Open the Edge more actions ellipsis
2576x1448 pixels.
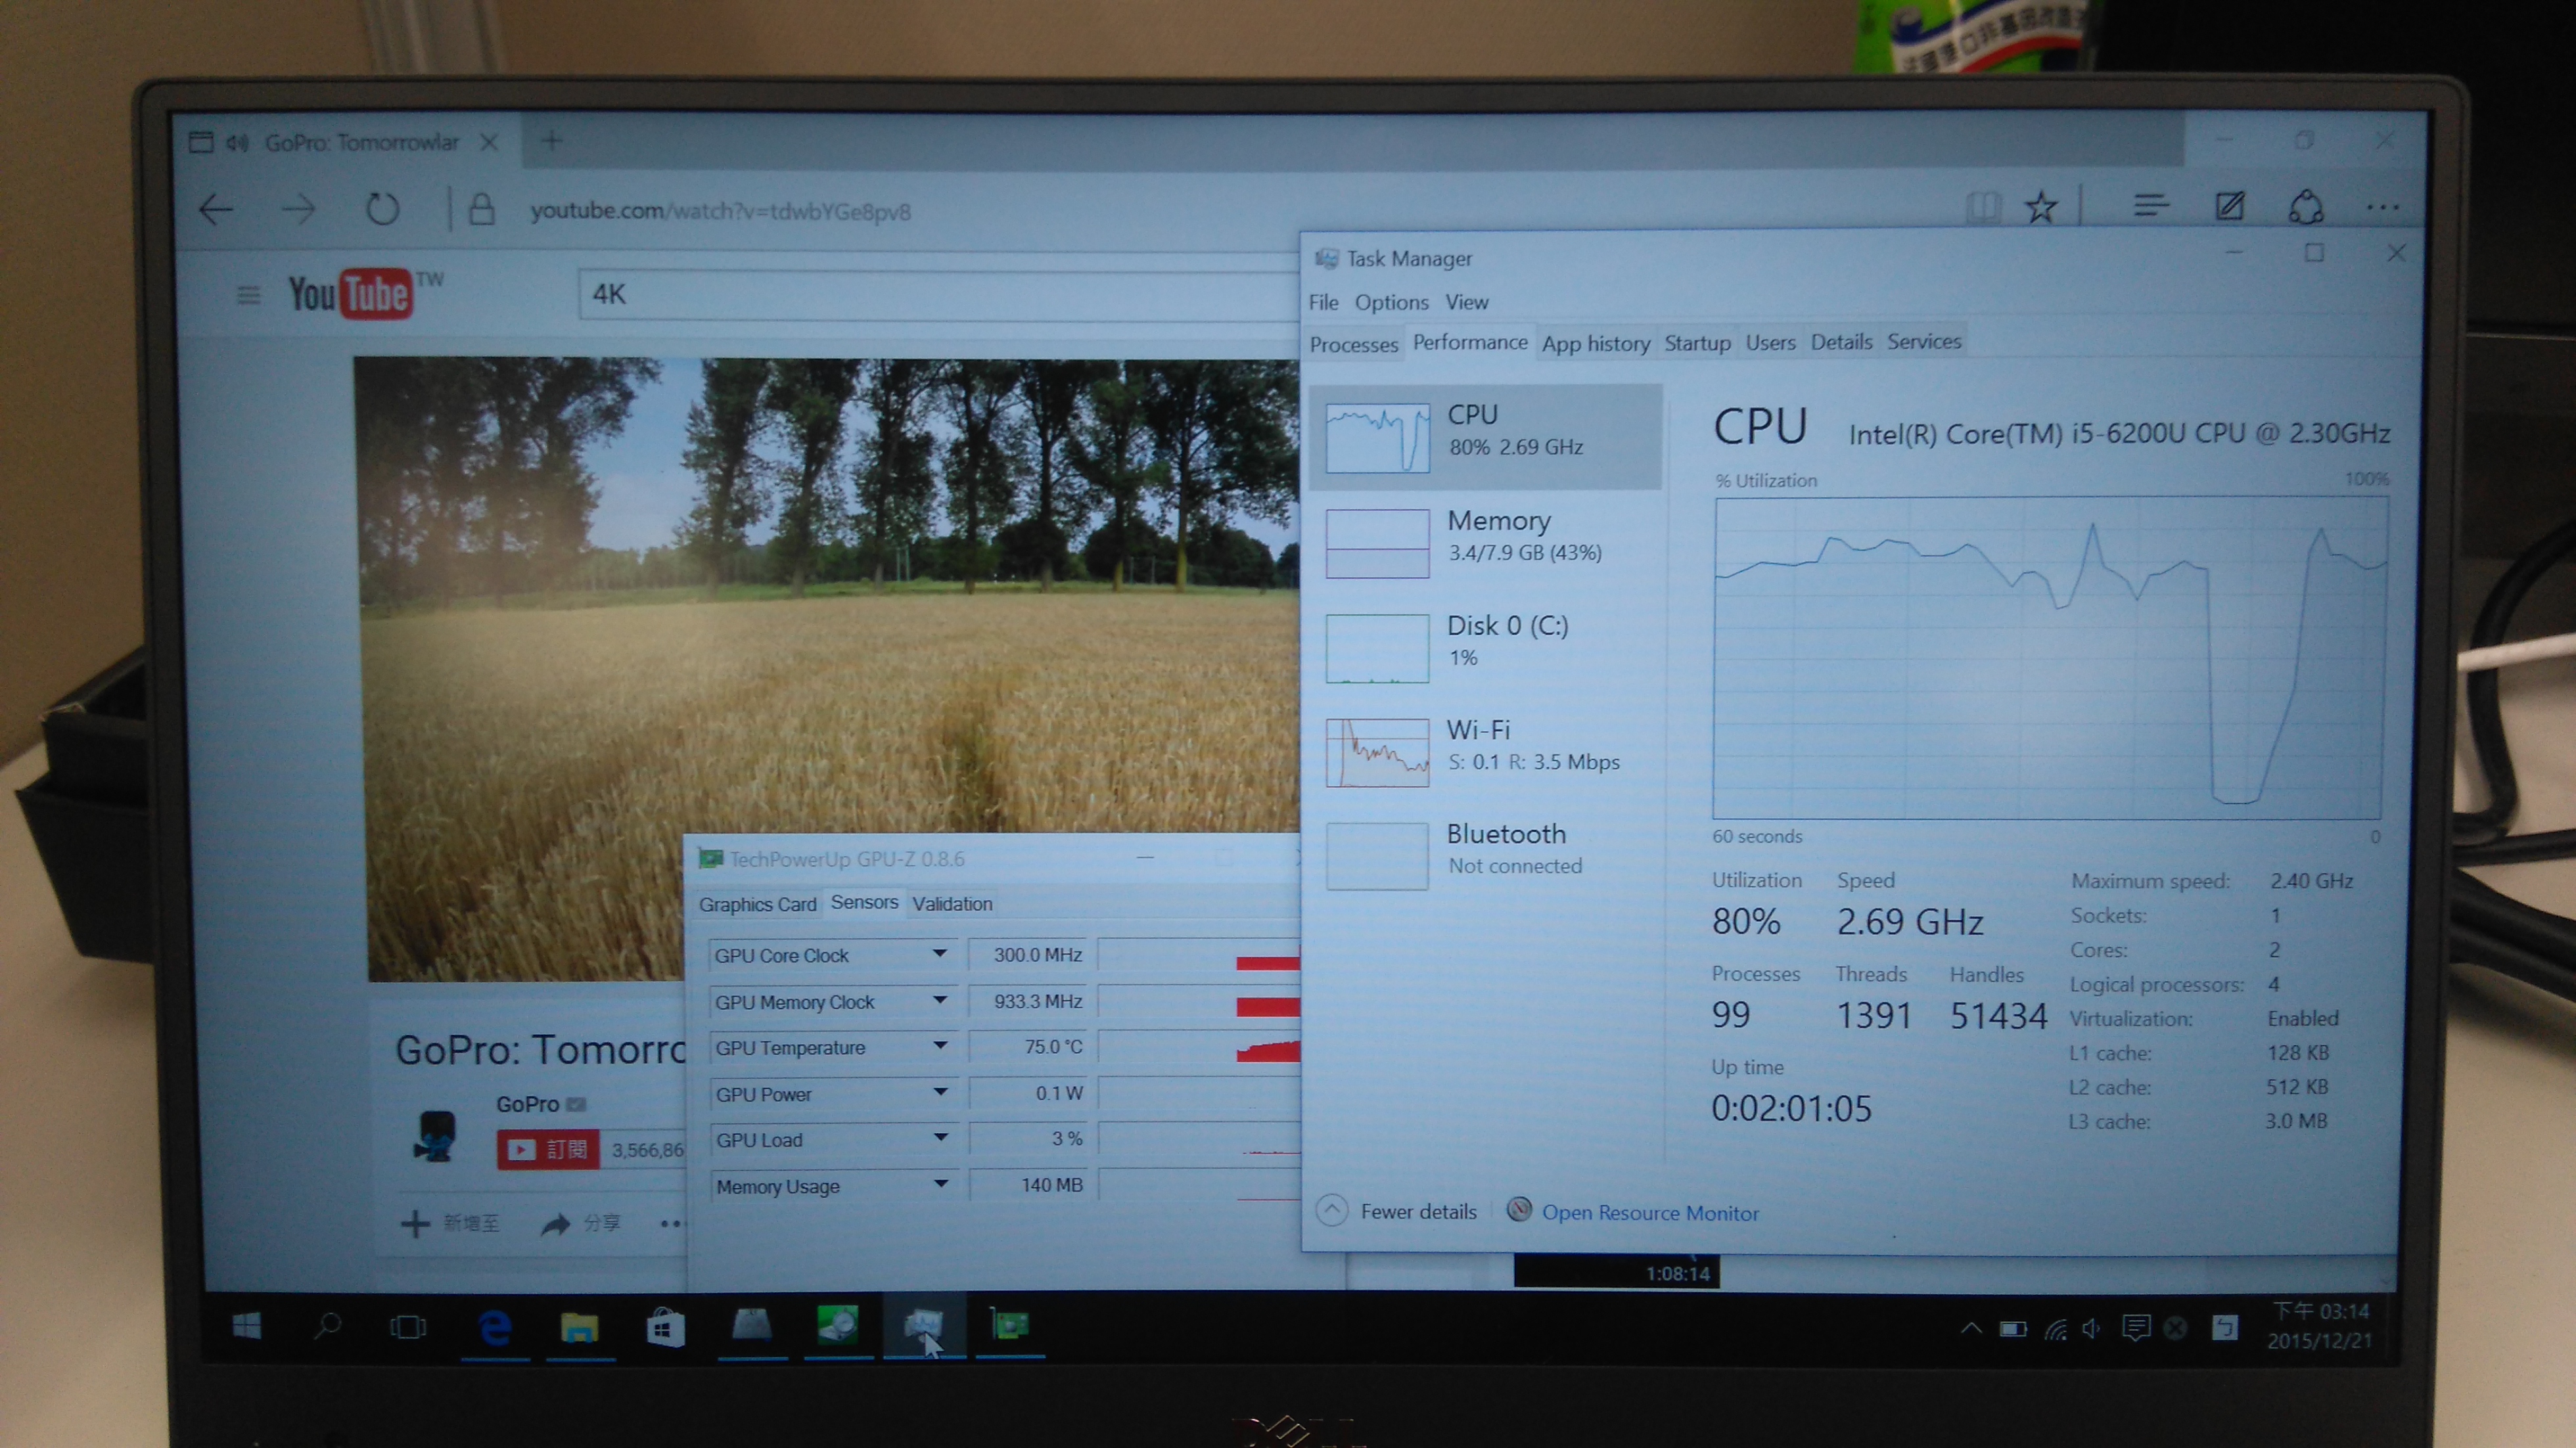[x=2383, y=208]
